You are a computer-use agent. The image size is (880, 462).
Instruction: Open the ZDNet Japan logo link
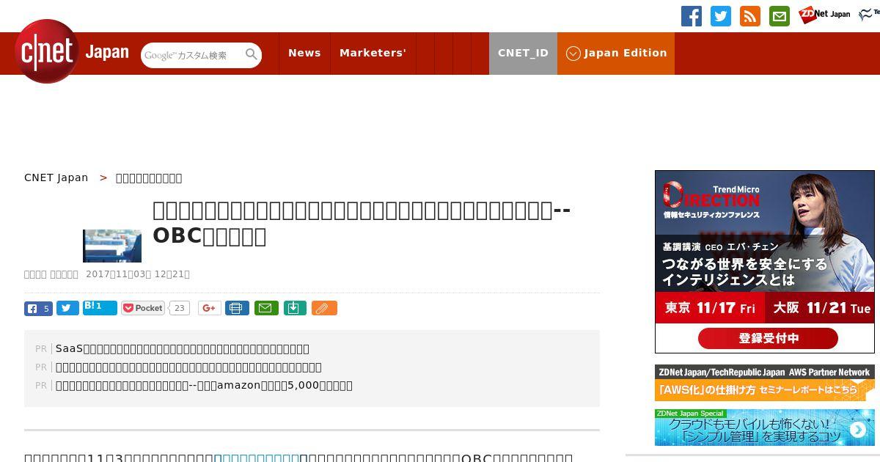point(824,15)
